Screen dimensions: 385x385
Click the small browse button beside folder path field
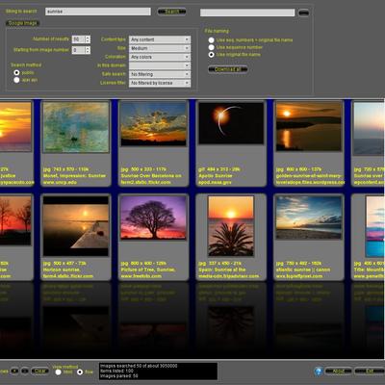point(303,13)
